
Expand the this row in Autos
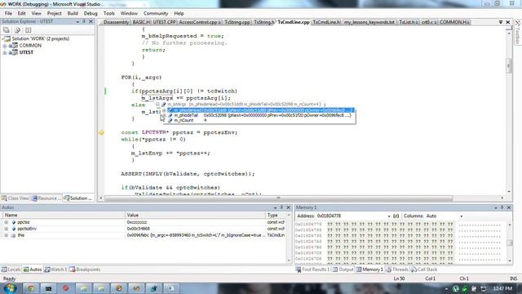pos(6,235)
